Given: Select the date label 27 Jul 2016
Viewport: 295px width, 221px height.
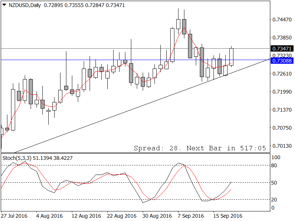Looking at the screenshot, I should click(14, 216).
